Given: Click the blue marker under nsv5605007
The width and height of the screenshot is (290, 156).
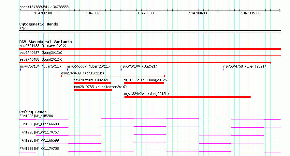Looking at the screenshot, I should click(67, 70).
